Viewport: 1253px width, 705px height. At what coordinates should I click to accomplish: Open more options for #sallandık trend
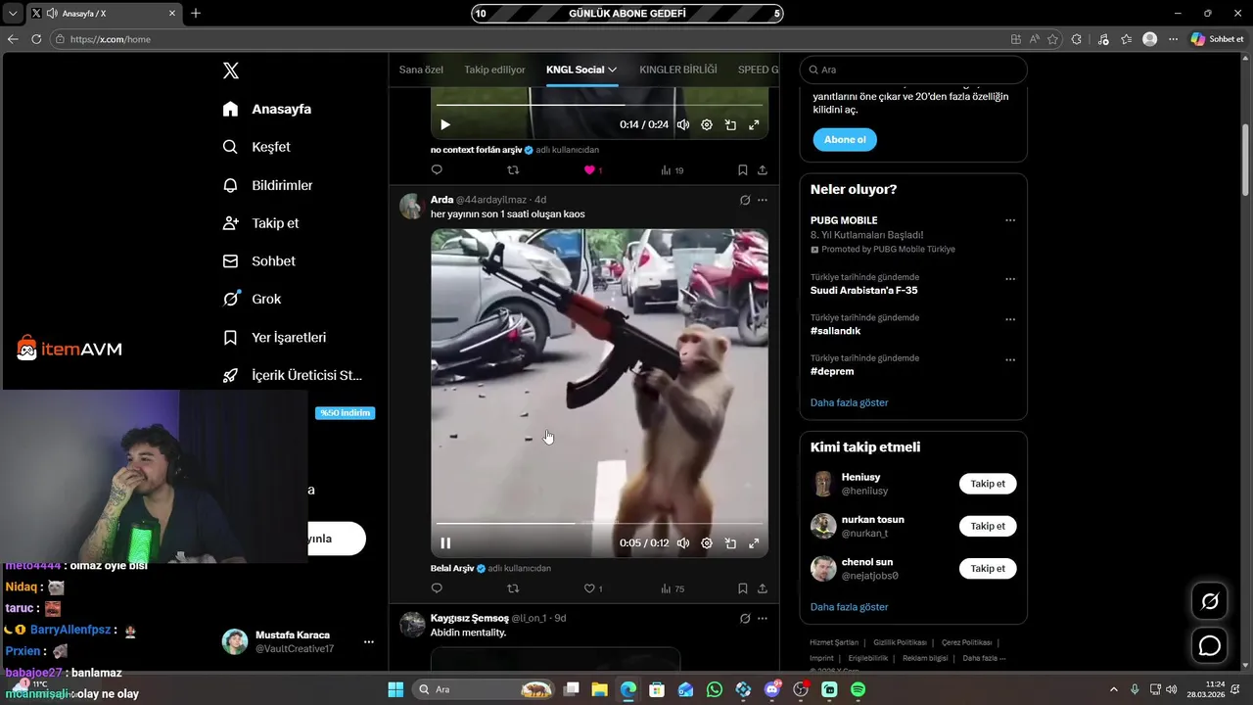[1010, 319]
